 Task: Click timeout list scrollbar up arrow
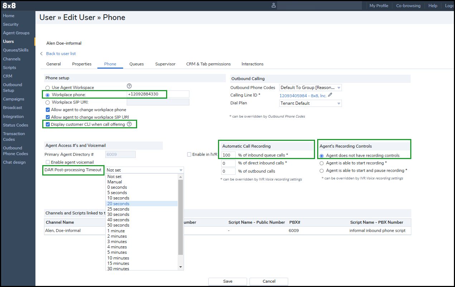[x=181, y=177]
